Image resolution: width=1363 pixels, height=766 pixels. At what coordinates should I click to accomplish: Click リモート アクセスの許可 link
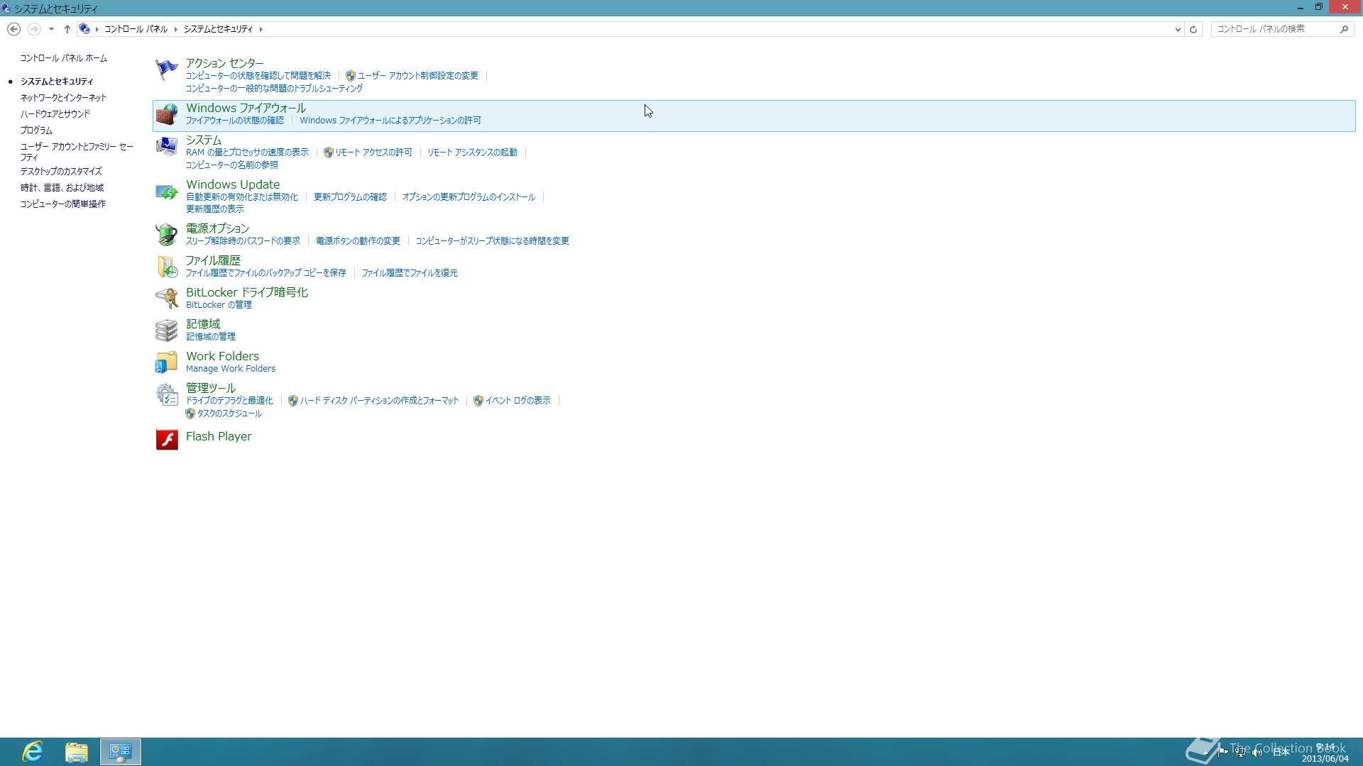click(x=373, y=152)
